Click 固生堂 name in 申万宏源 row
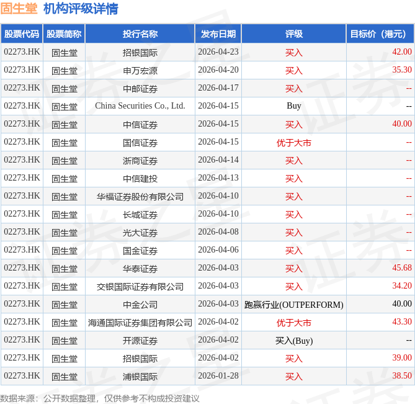The image size is (415, 404). 65,71
